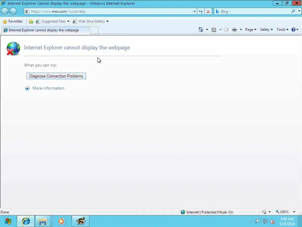Click the More information link text
302x227 pixels.
tap(48, 88)
